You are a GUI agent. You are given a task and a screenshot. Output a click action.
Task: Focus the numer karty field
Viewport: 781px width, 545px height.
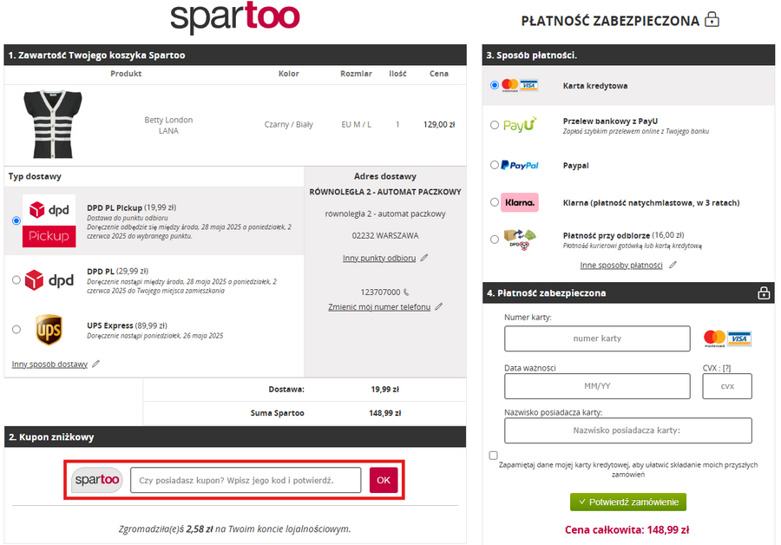[x=597, y=338]
